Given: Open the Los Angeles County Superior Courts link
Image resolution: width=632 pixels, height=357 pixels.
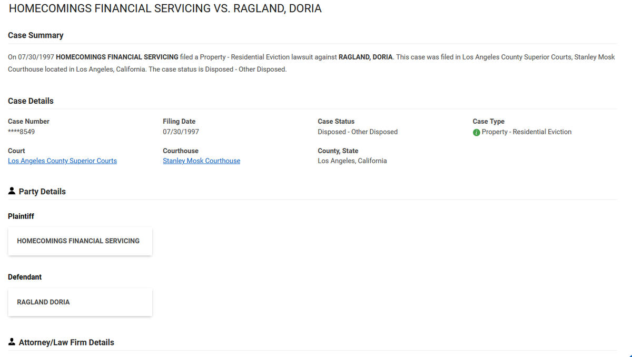Looking at the screenshot, I should (x=62, y=161).
